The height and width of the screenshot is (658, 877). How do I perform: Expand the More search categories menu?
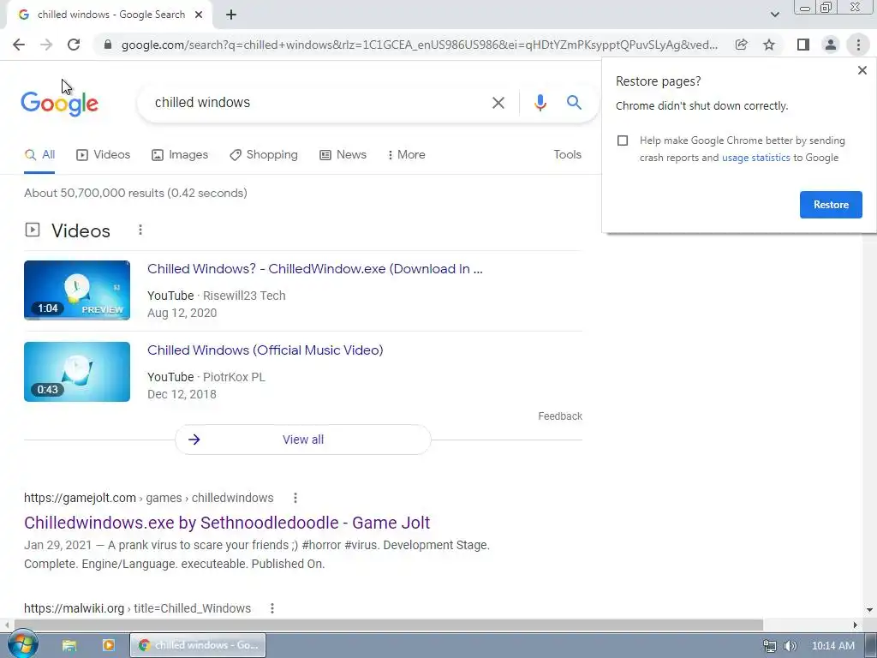(x=407, y=155)
